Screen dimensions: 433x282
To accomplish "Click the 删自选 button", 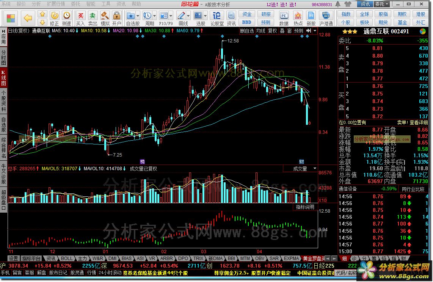I will point(247,31).
